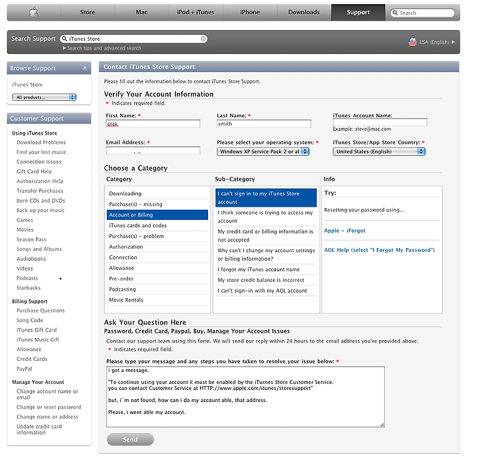This screenshot has width=480, height=462.
Task: Open the Transfer Purchases link
Action: tap(40, 191)
